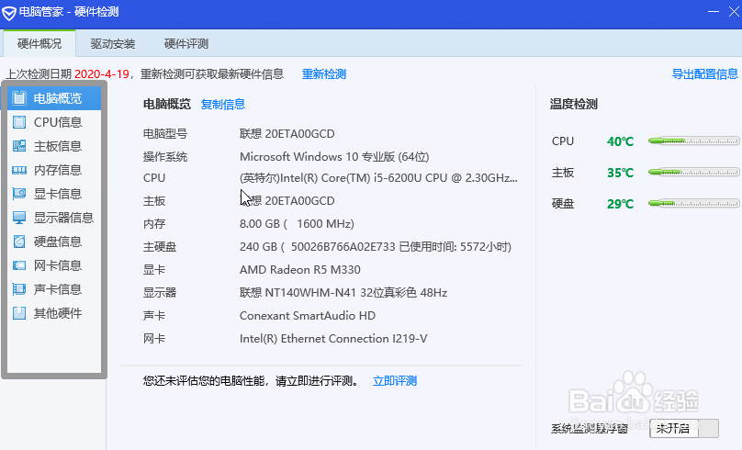The image size is (742, 450).
Task: Click the AMD Radeon R5 M330 value
Action: tap(300, 270)
